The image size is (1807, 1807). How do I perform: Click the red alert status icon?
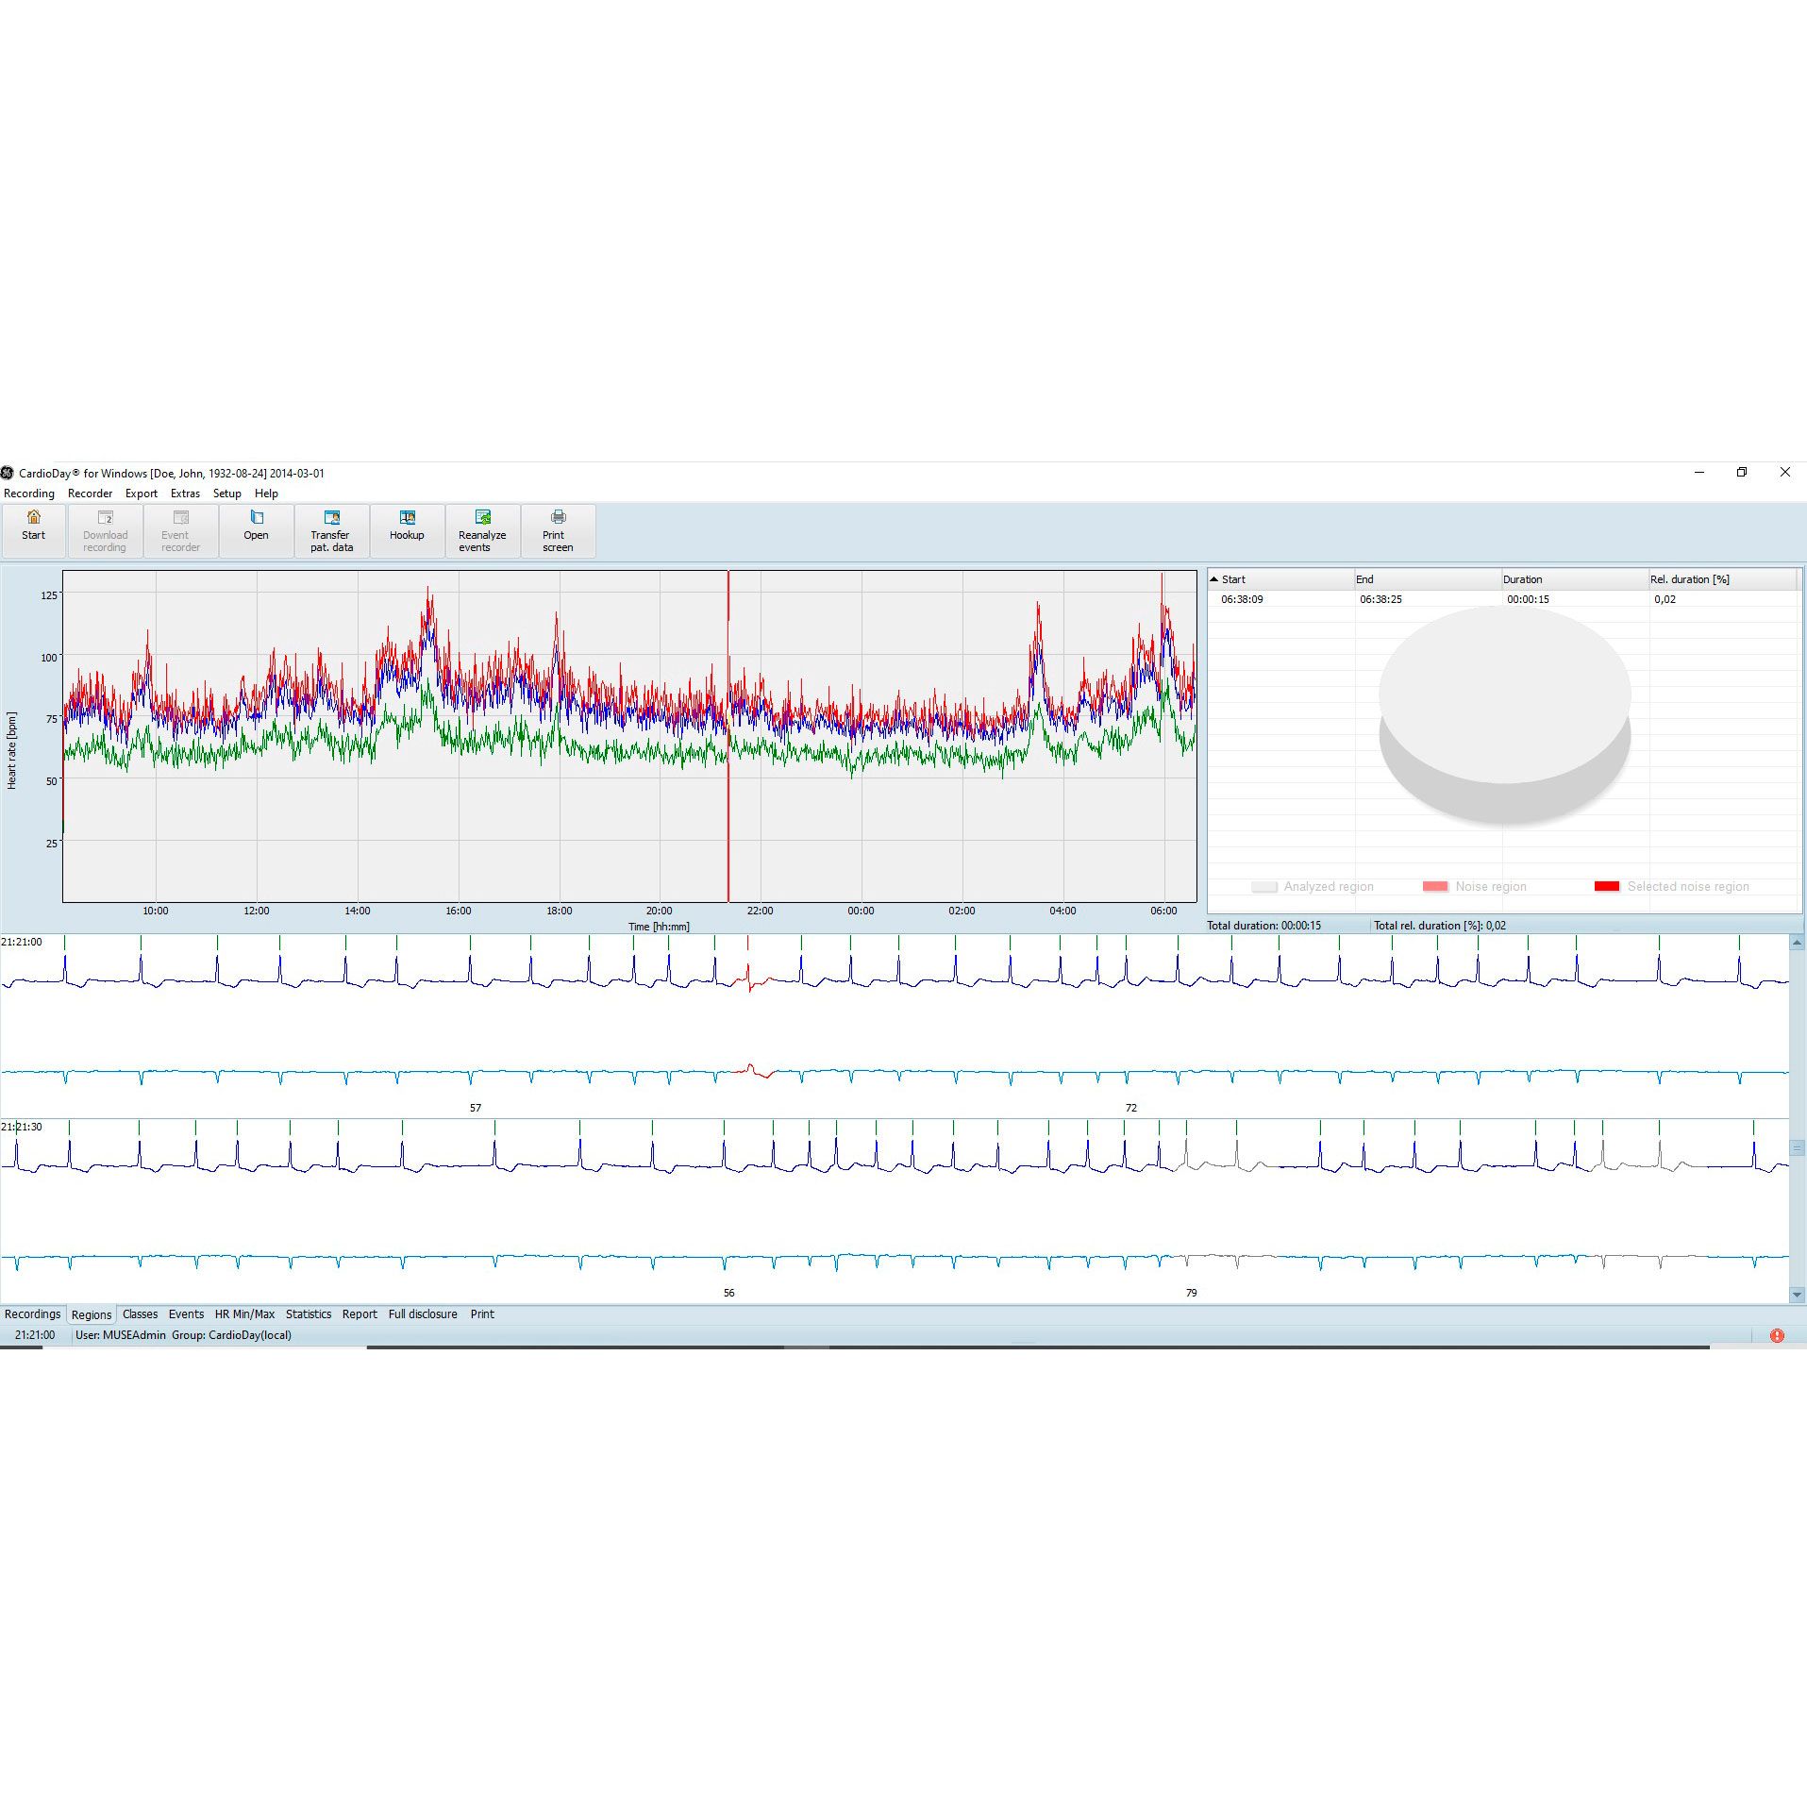[1776, 1335]
